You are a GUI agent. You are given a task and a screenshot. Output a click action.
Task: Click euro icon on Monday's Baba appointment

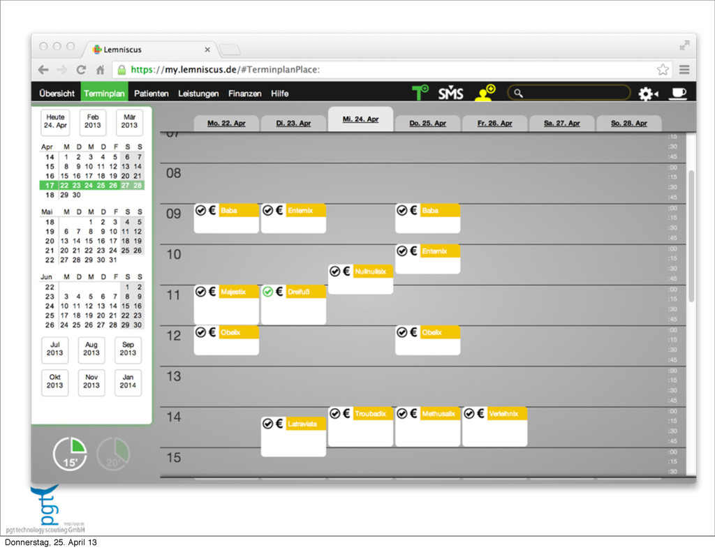[212, 210]
